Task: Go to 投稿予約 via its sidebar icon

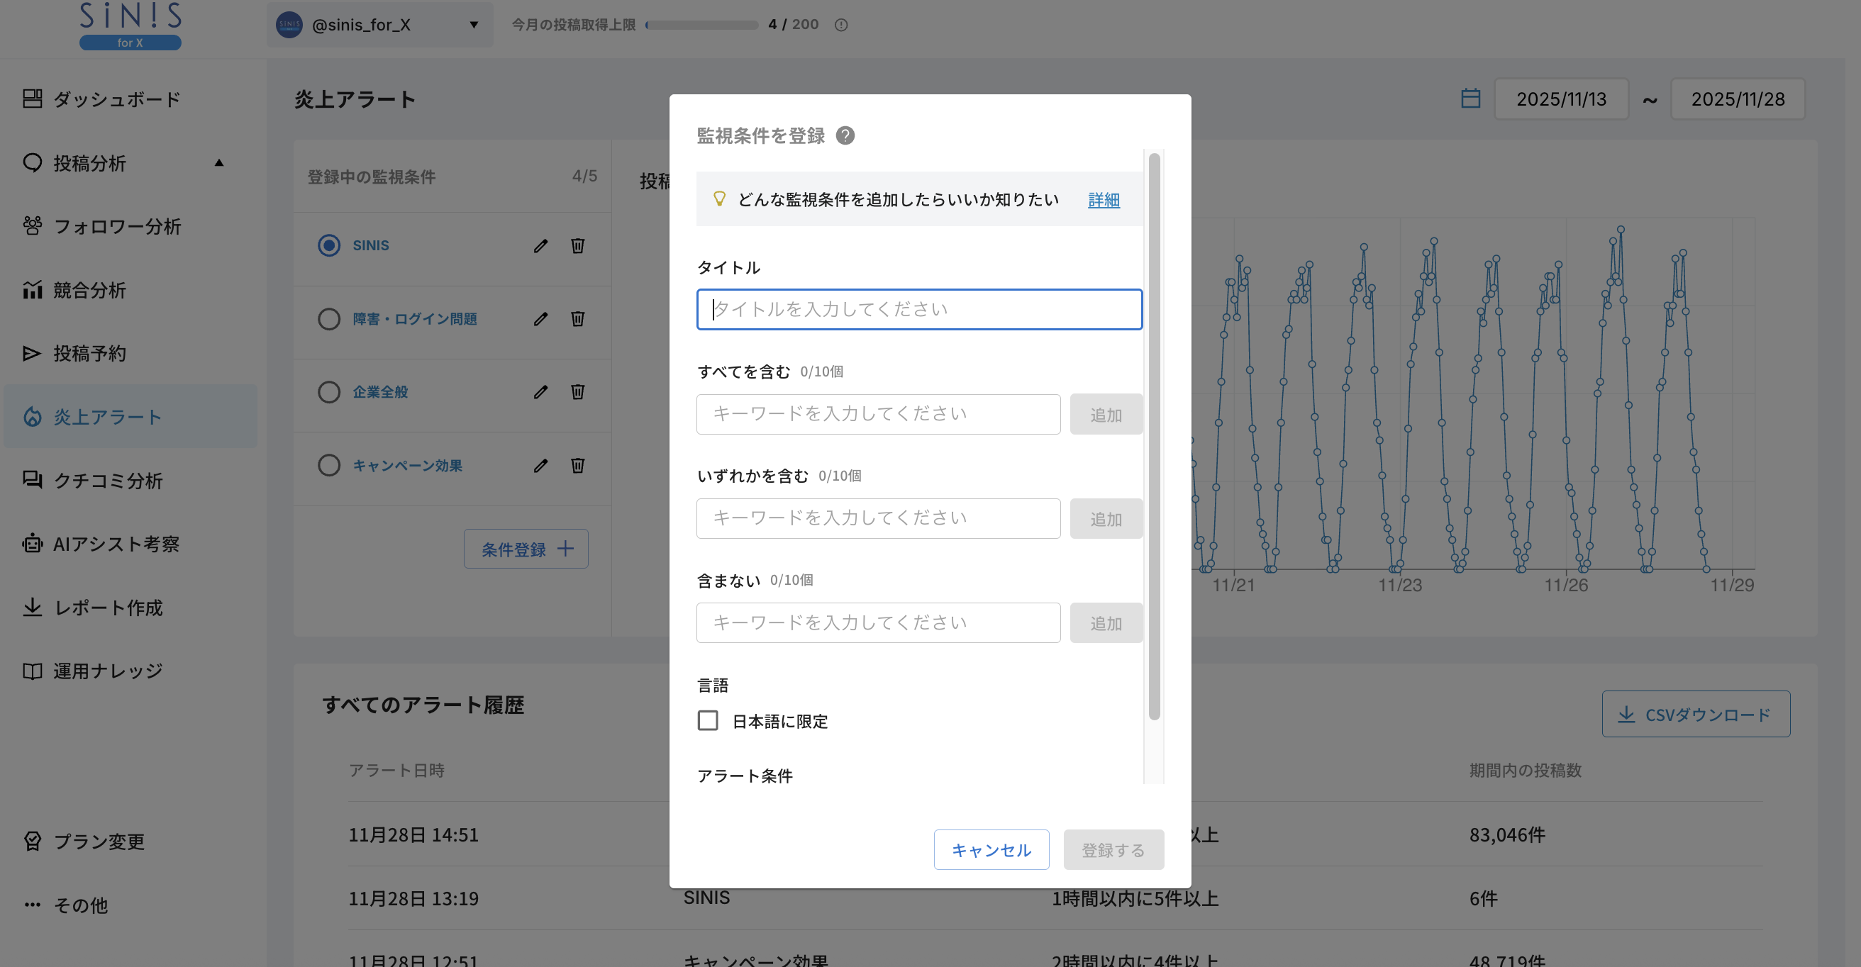Action: [33, 353]
